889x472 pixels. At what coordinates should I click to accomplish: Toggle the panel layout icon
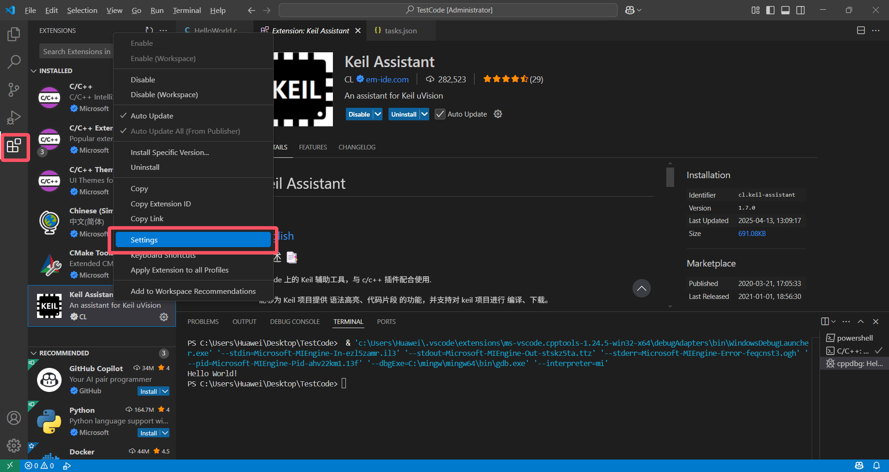click(x=785, y=10)
